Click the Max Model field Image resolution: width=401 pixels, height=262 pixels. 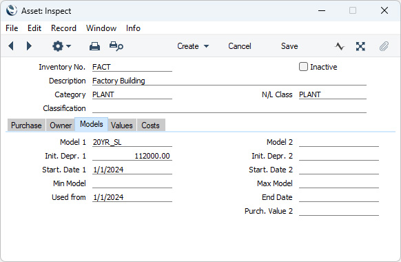pos(338,183)
